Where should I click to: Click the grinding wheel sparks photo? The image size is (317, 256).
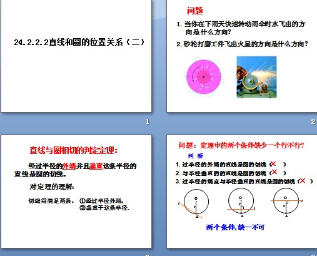256,77
